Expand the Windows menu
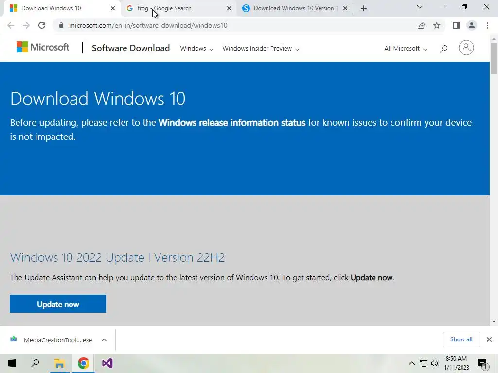This screenshot has width=498, height=373. click(196, 49)
